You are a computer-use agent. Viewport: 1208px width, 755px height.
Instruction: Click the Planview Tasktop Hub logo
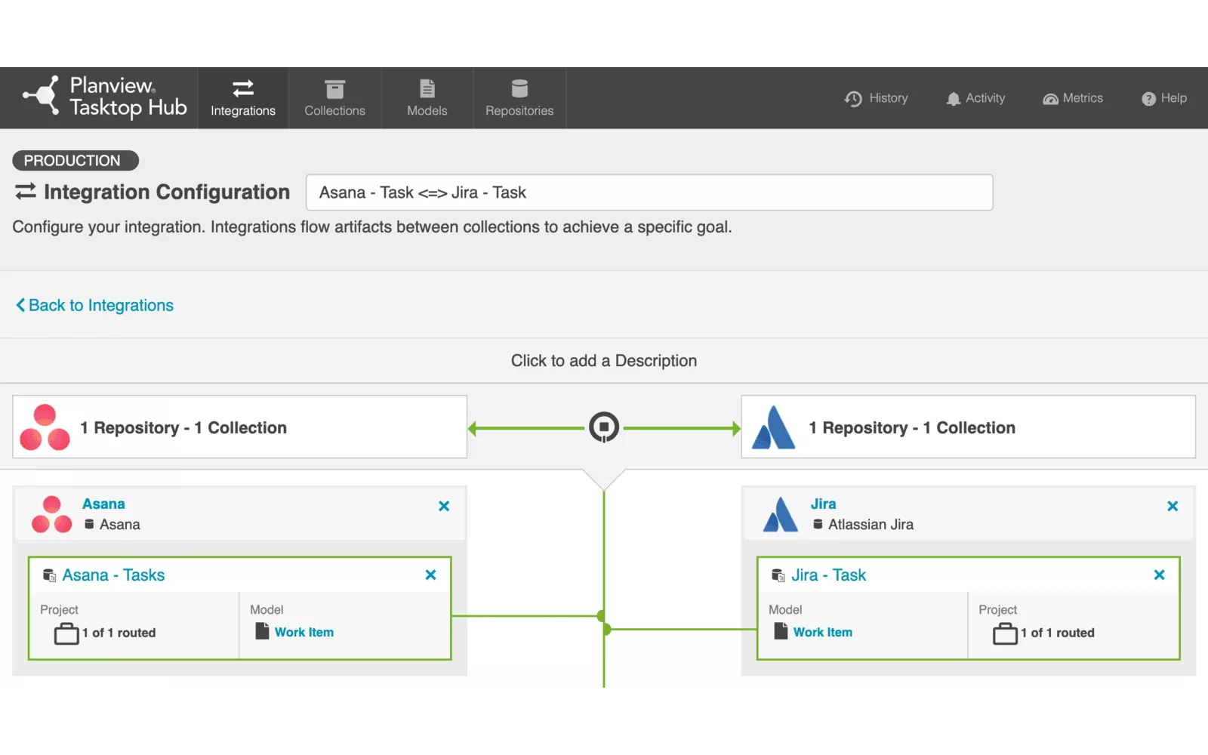(105, 97)
